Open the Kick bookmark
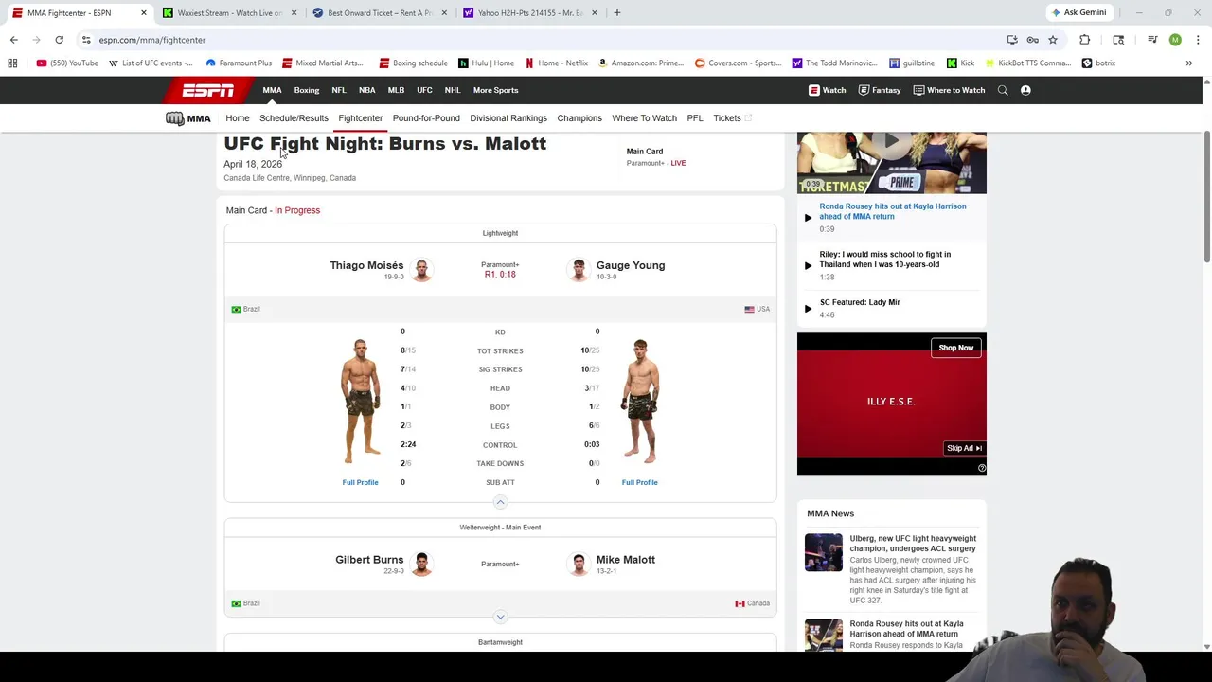 tap(960, 63)
